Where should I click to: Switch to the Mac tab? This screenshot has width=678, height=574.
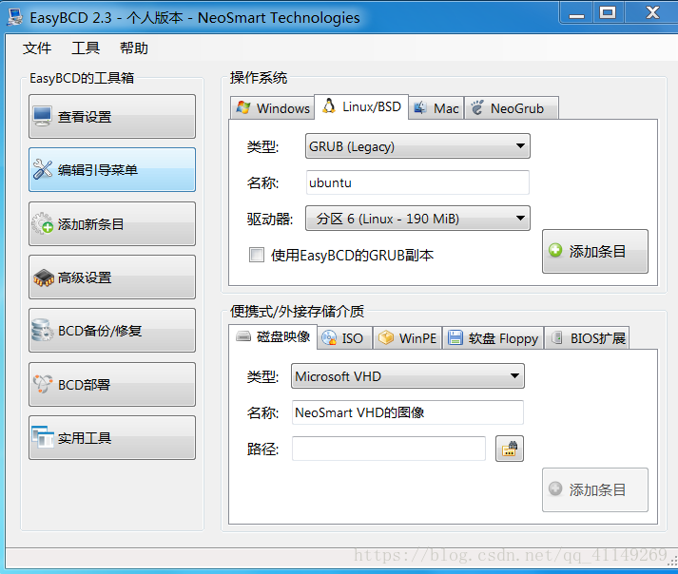[436, 108]
